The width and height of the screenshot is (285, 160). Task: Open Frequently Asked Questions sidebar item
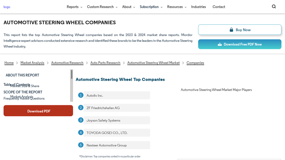[24, 98]
